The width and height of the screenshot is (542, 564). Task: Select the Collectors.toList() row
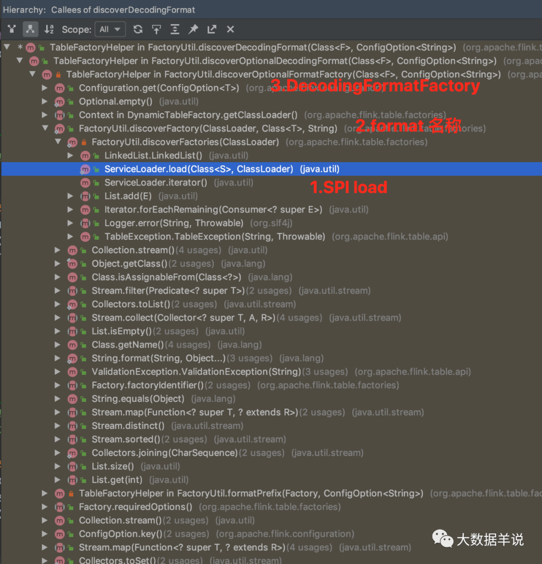(x=272, y=304)
